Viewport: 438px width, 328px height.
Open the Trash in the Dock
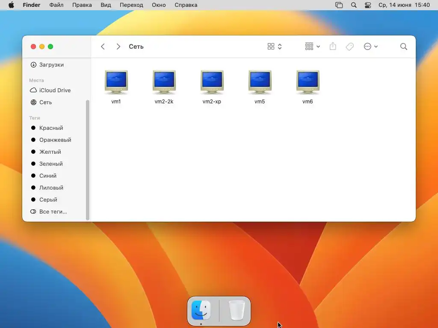(x=237, y=310)
